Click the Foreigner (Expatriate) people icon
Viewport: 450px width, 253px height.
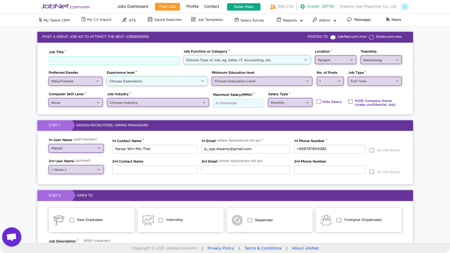tap(326, 220)
